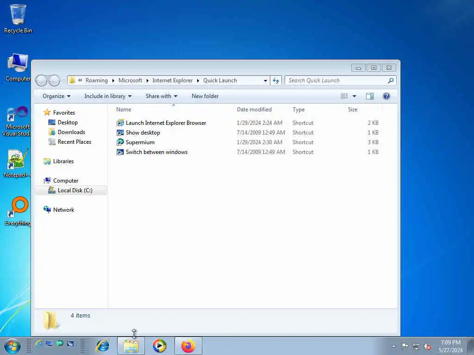Select Favorites in the navigation pane

(x=64, y=113)
